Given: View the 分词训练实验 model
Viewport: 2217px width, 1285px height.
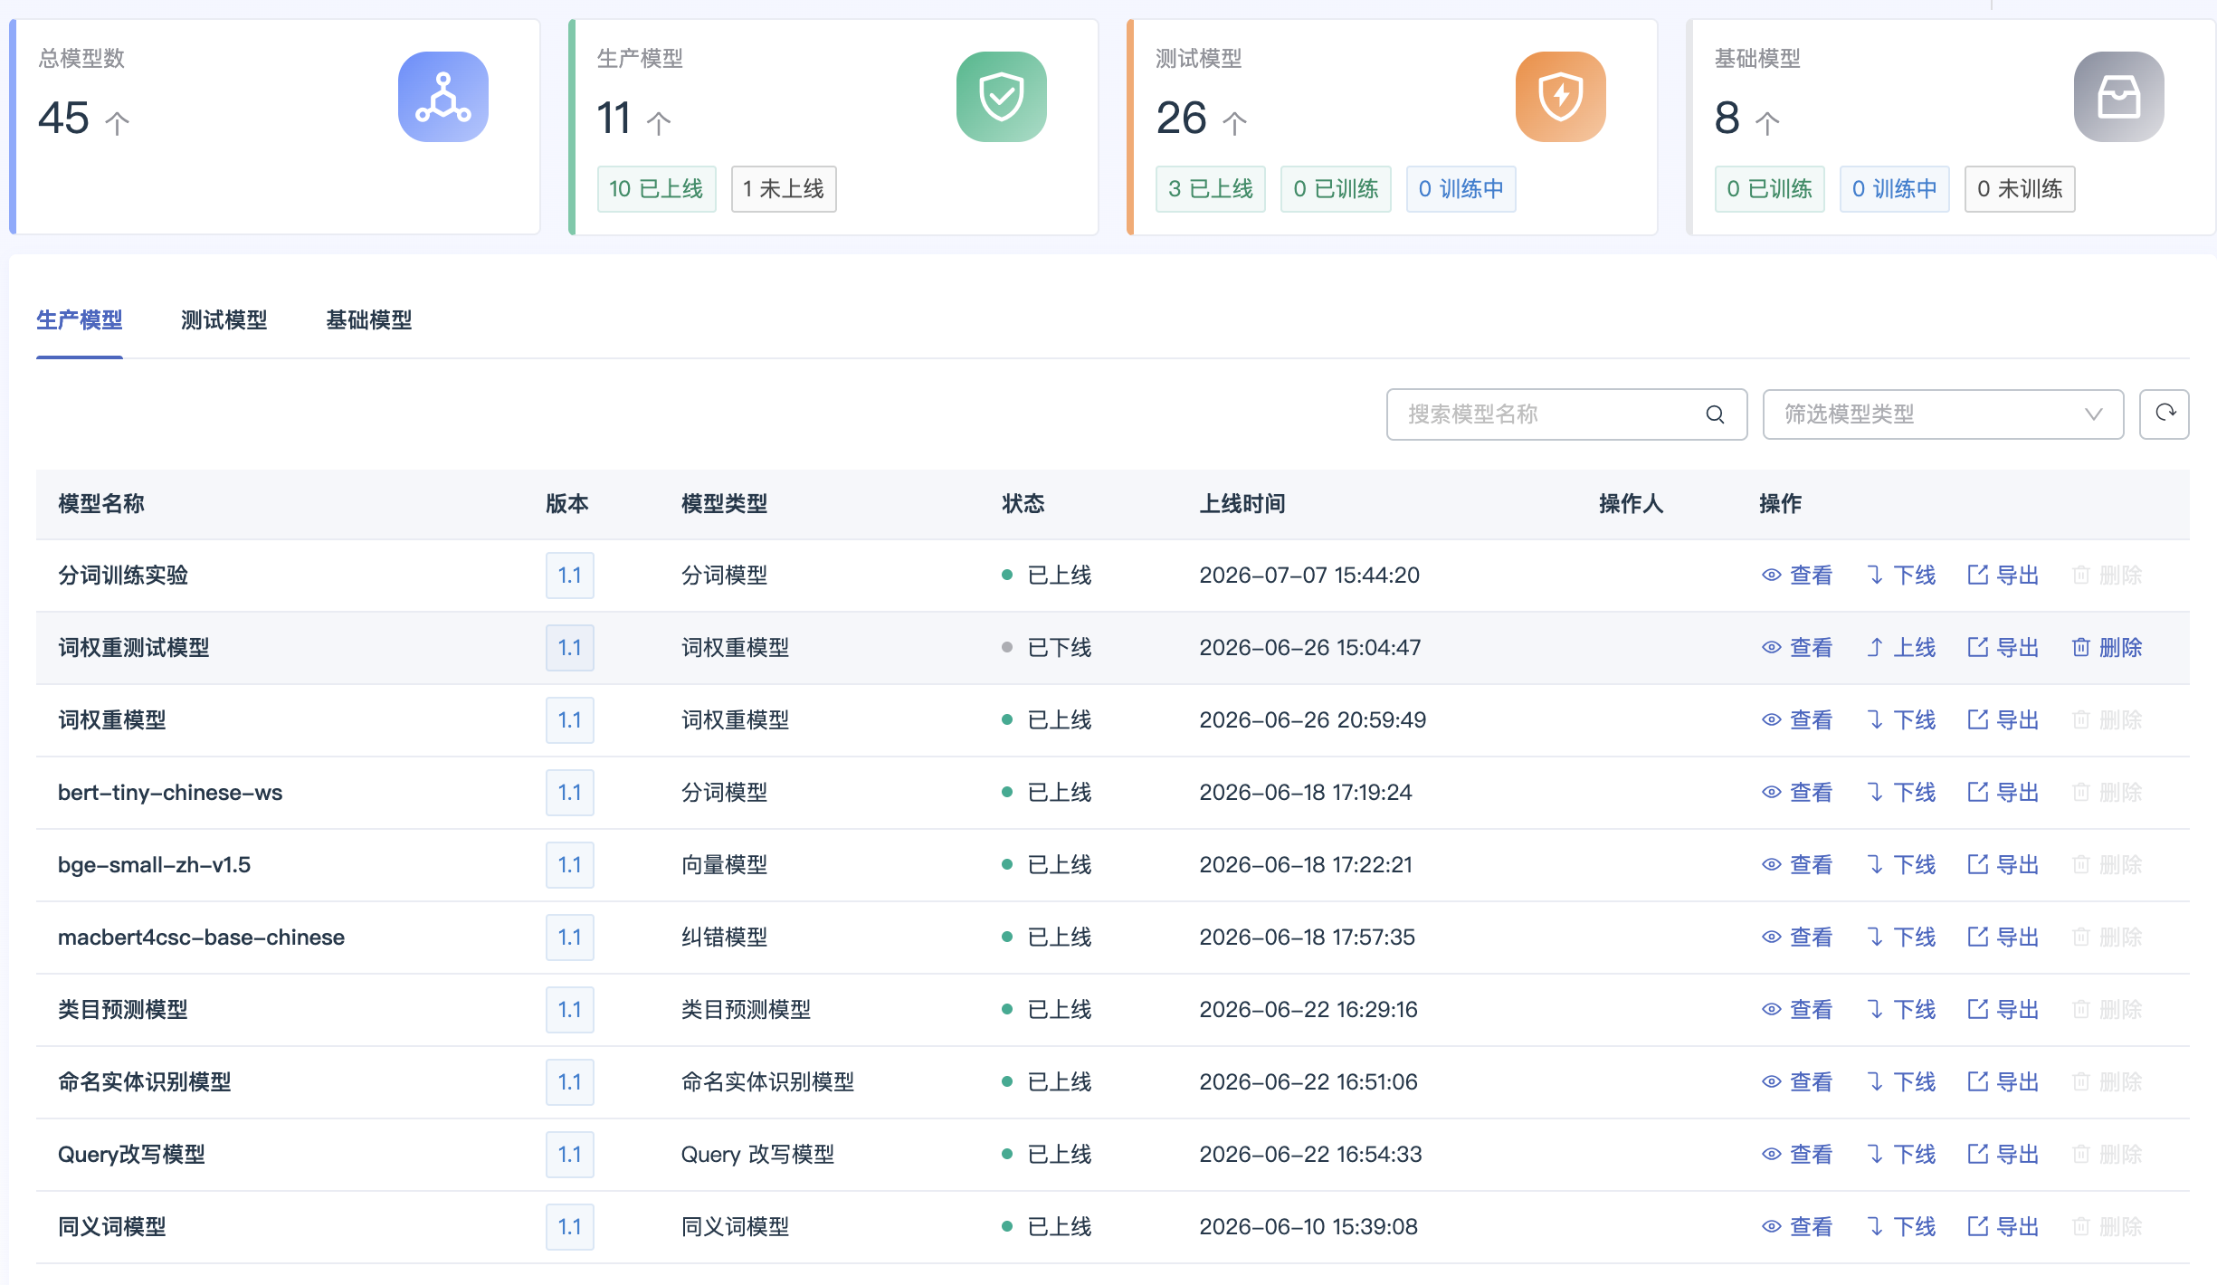Looking at the screenshot, I should coord(1797,576).
